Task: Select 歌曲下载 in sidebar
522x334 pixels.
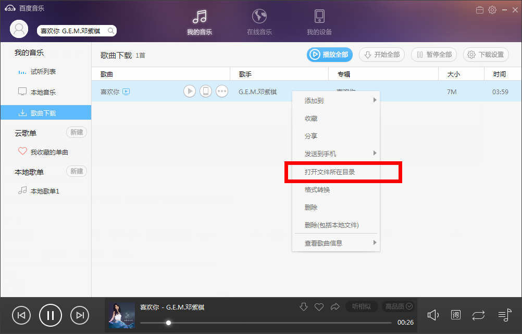Action: pyautogui.click(x=46, y=113)
